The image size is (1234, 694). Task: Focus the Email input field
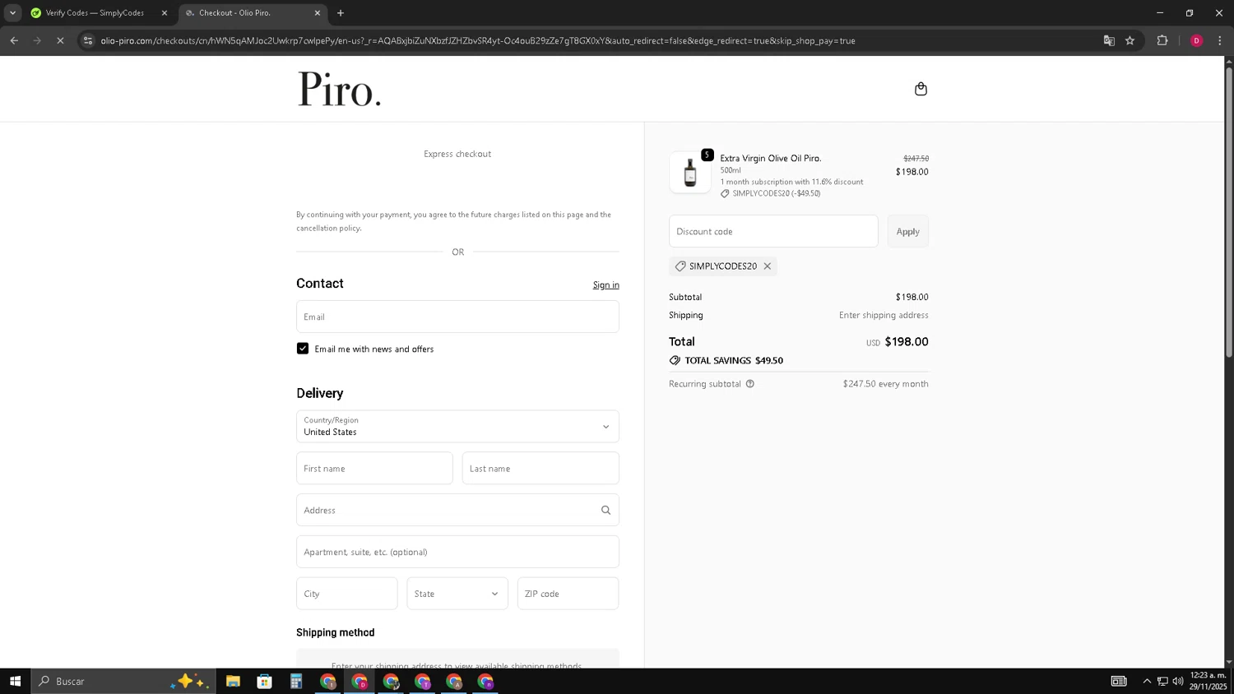[457, 317]
